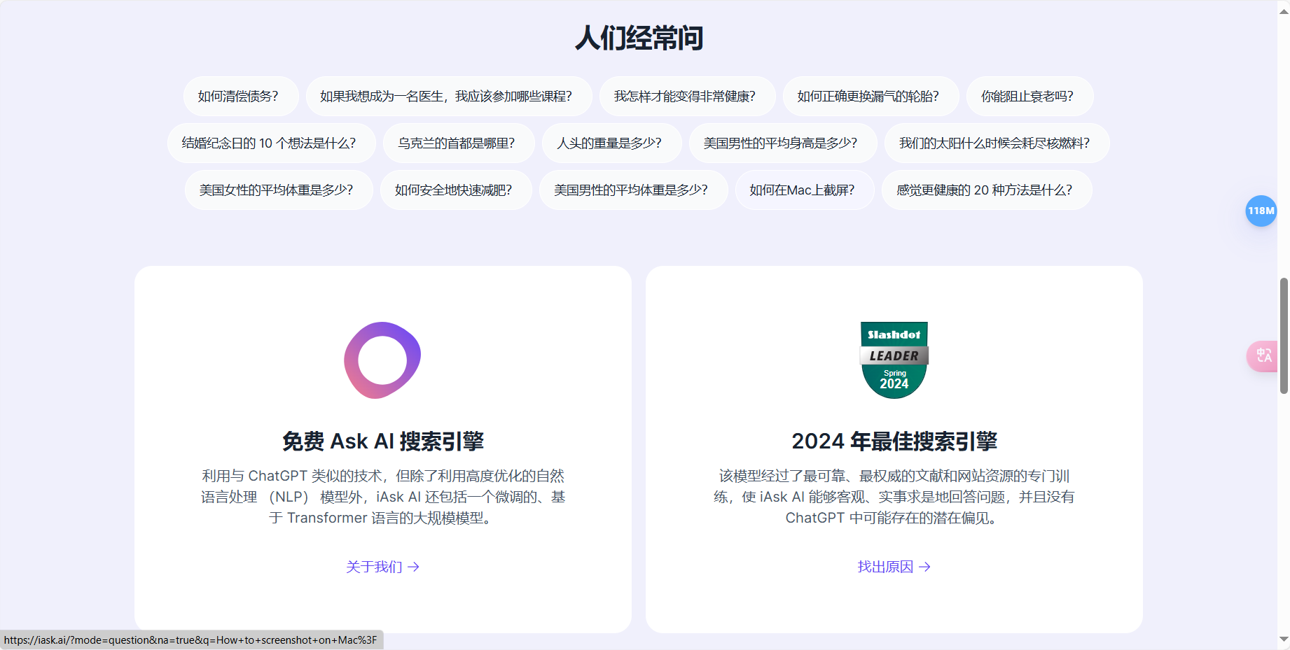Select 如何正确更换漏气的轮胎?
The width and height of the screenshot is (1290, 650).
pyautogui.click(x=870, y=96)
